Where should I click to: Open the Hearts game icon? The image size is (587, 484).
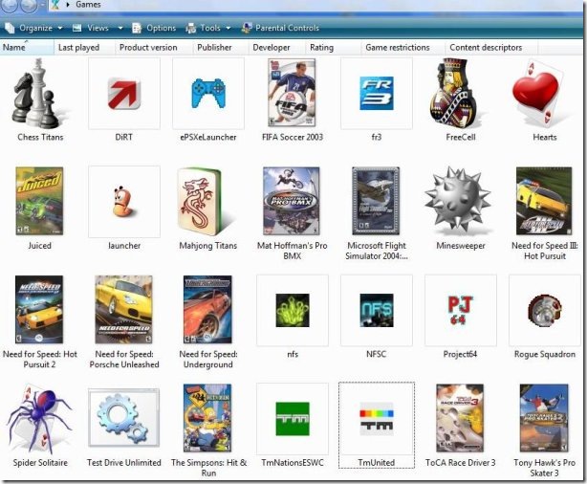(x=539, y=94)
